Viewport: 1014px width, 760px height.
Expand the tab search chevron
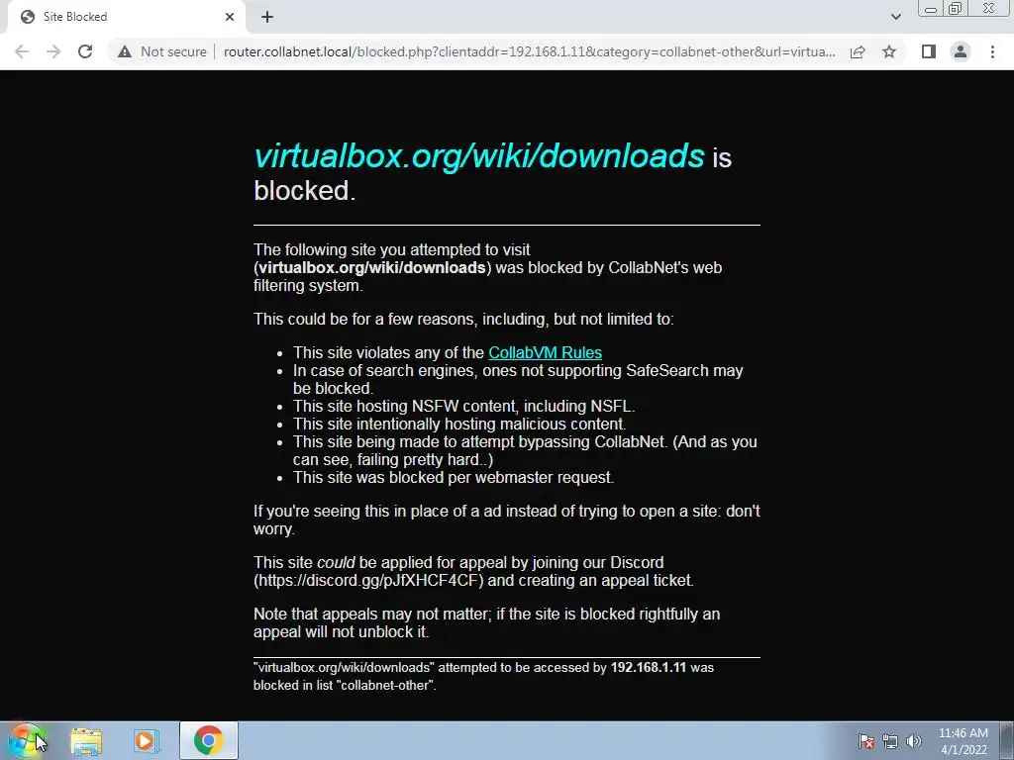[x=895, y=17]
